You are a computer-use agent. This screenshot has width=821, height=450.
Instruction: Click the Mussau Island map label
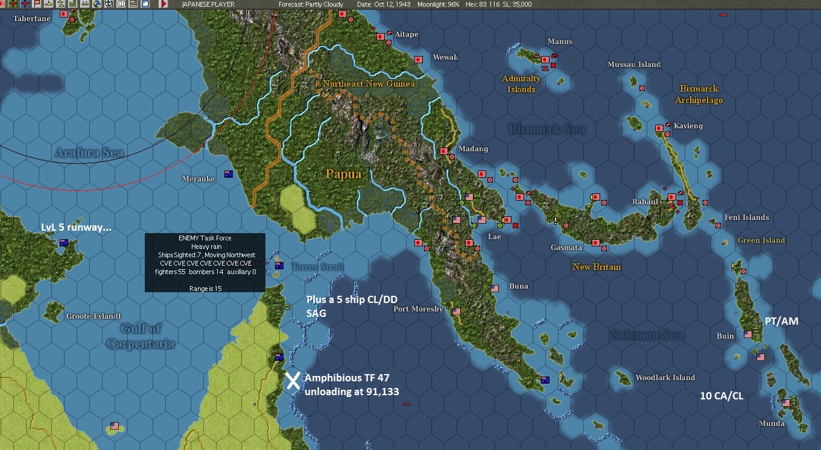tap(634, 64)
